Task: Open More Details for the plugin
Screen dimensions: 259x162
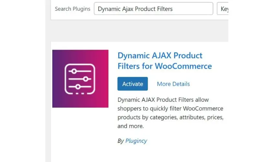Action: (173, 84)
